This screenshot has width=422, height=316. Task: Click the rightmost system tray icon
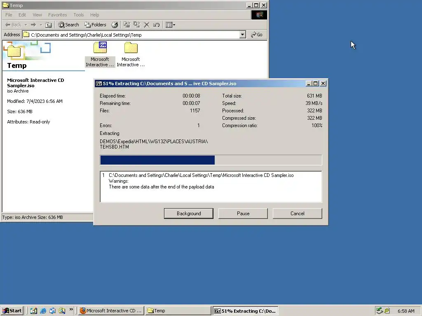(387, 311)
